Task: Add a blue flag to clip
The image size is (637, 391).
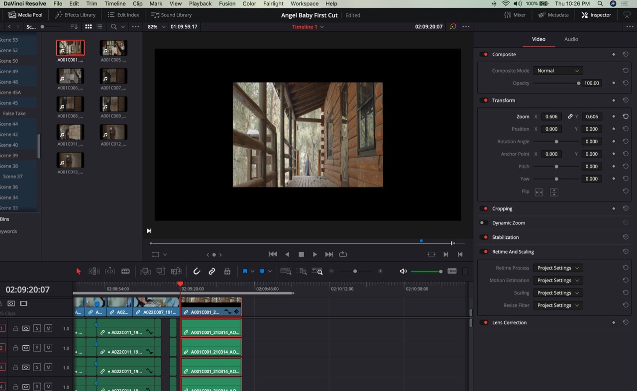Action: [x=245, y=271]
